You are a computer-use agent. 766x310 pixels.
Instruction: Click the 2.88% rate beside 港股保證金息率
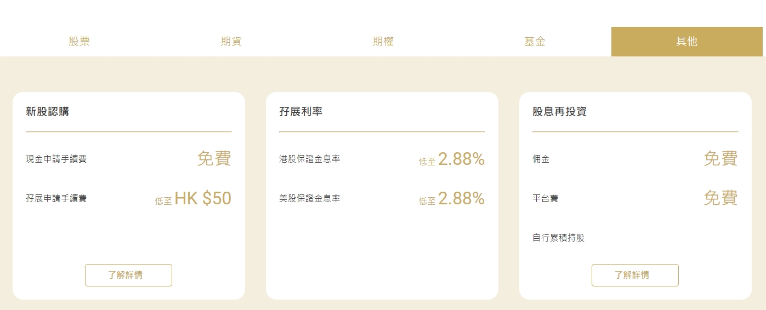coord(461,159)
